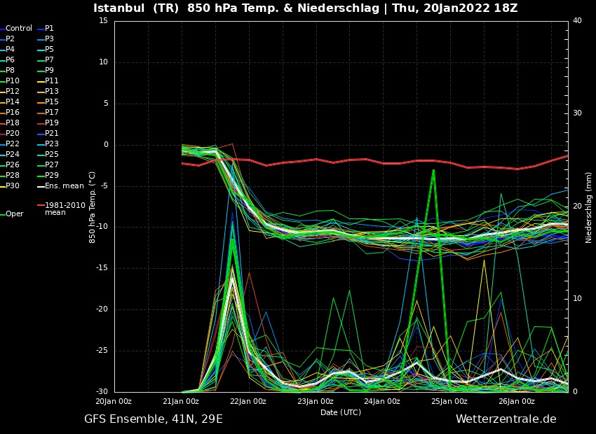Click the chart title text
The image size is (596, 434).
306,8
